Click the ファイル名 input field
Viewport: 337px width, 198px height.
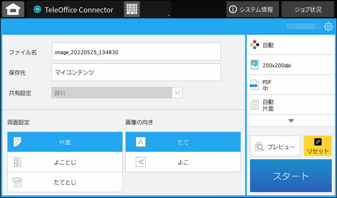[136, 51]
